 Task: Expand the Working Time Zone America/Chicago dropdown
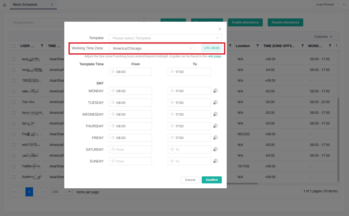click(x=152, y=48)
